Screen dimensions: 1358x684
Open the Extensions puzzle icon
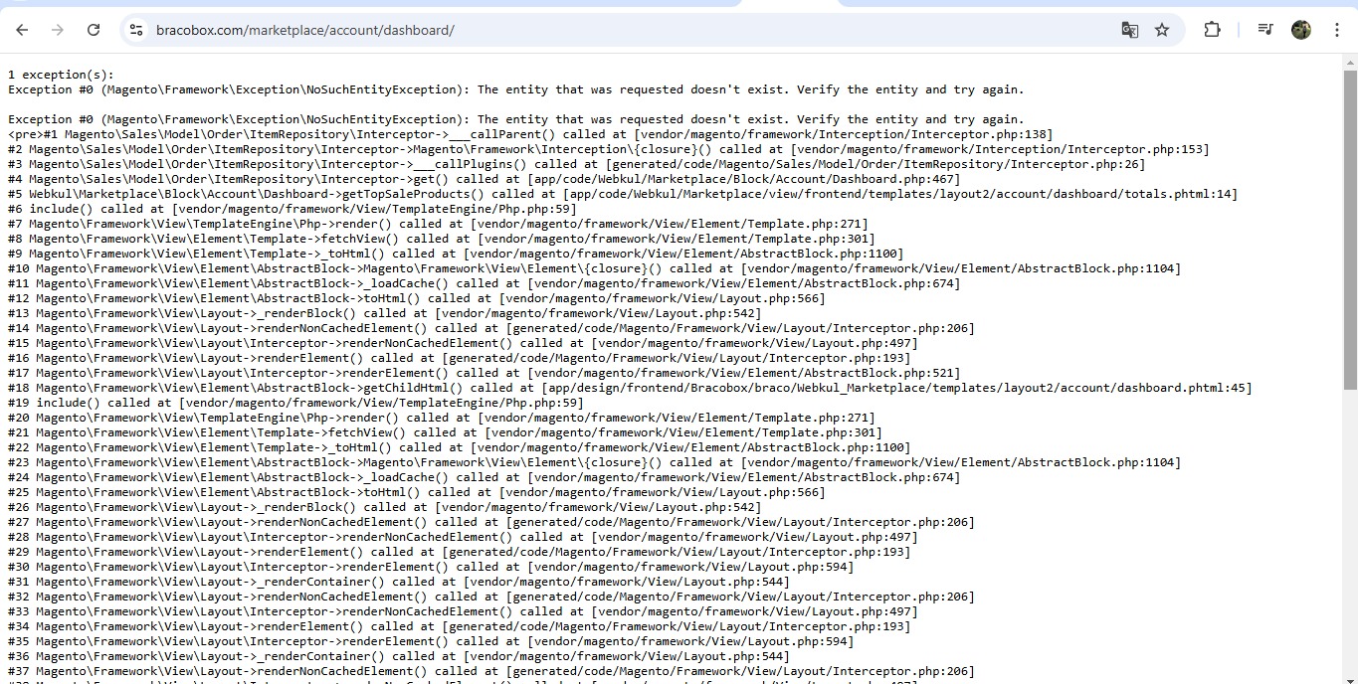click(x=1212, y=30)
